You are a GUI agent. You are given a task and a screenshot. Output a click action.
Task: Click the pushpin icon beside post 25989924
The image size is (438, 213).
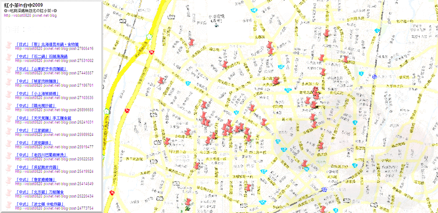click(9, 131)
